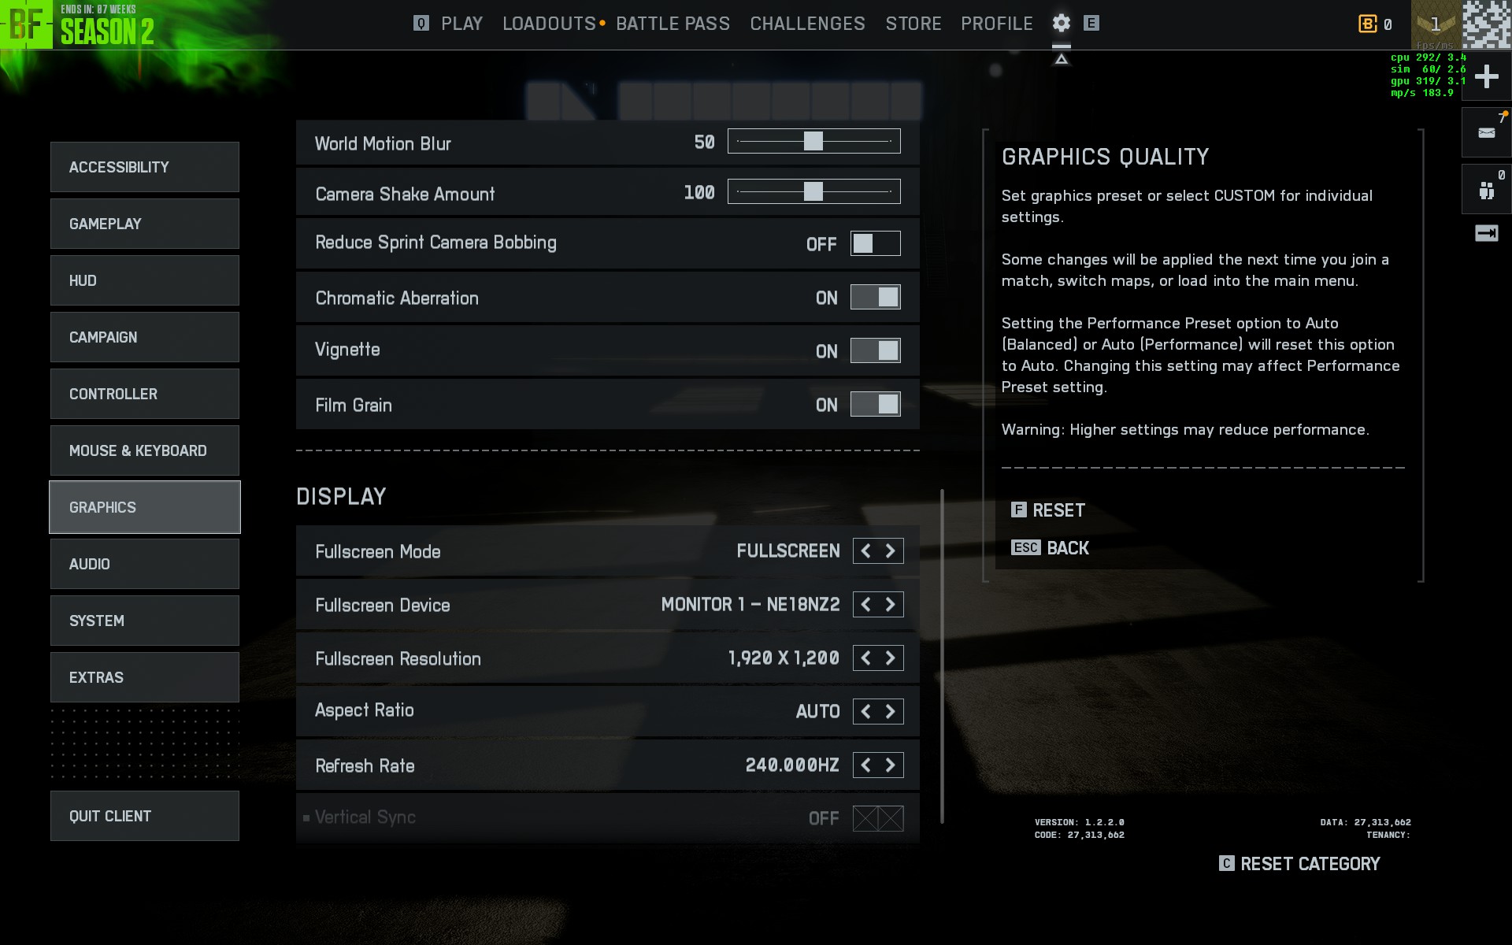Open the settings gear icon
The image size is (1512, 945).
point(1061,23)
